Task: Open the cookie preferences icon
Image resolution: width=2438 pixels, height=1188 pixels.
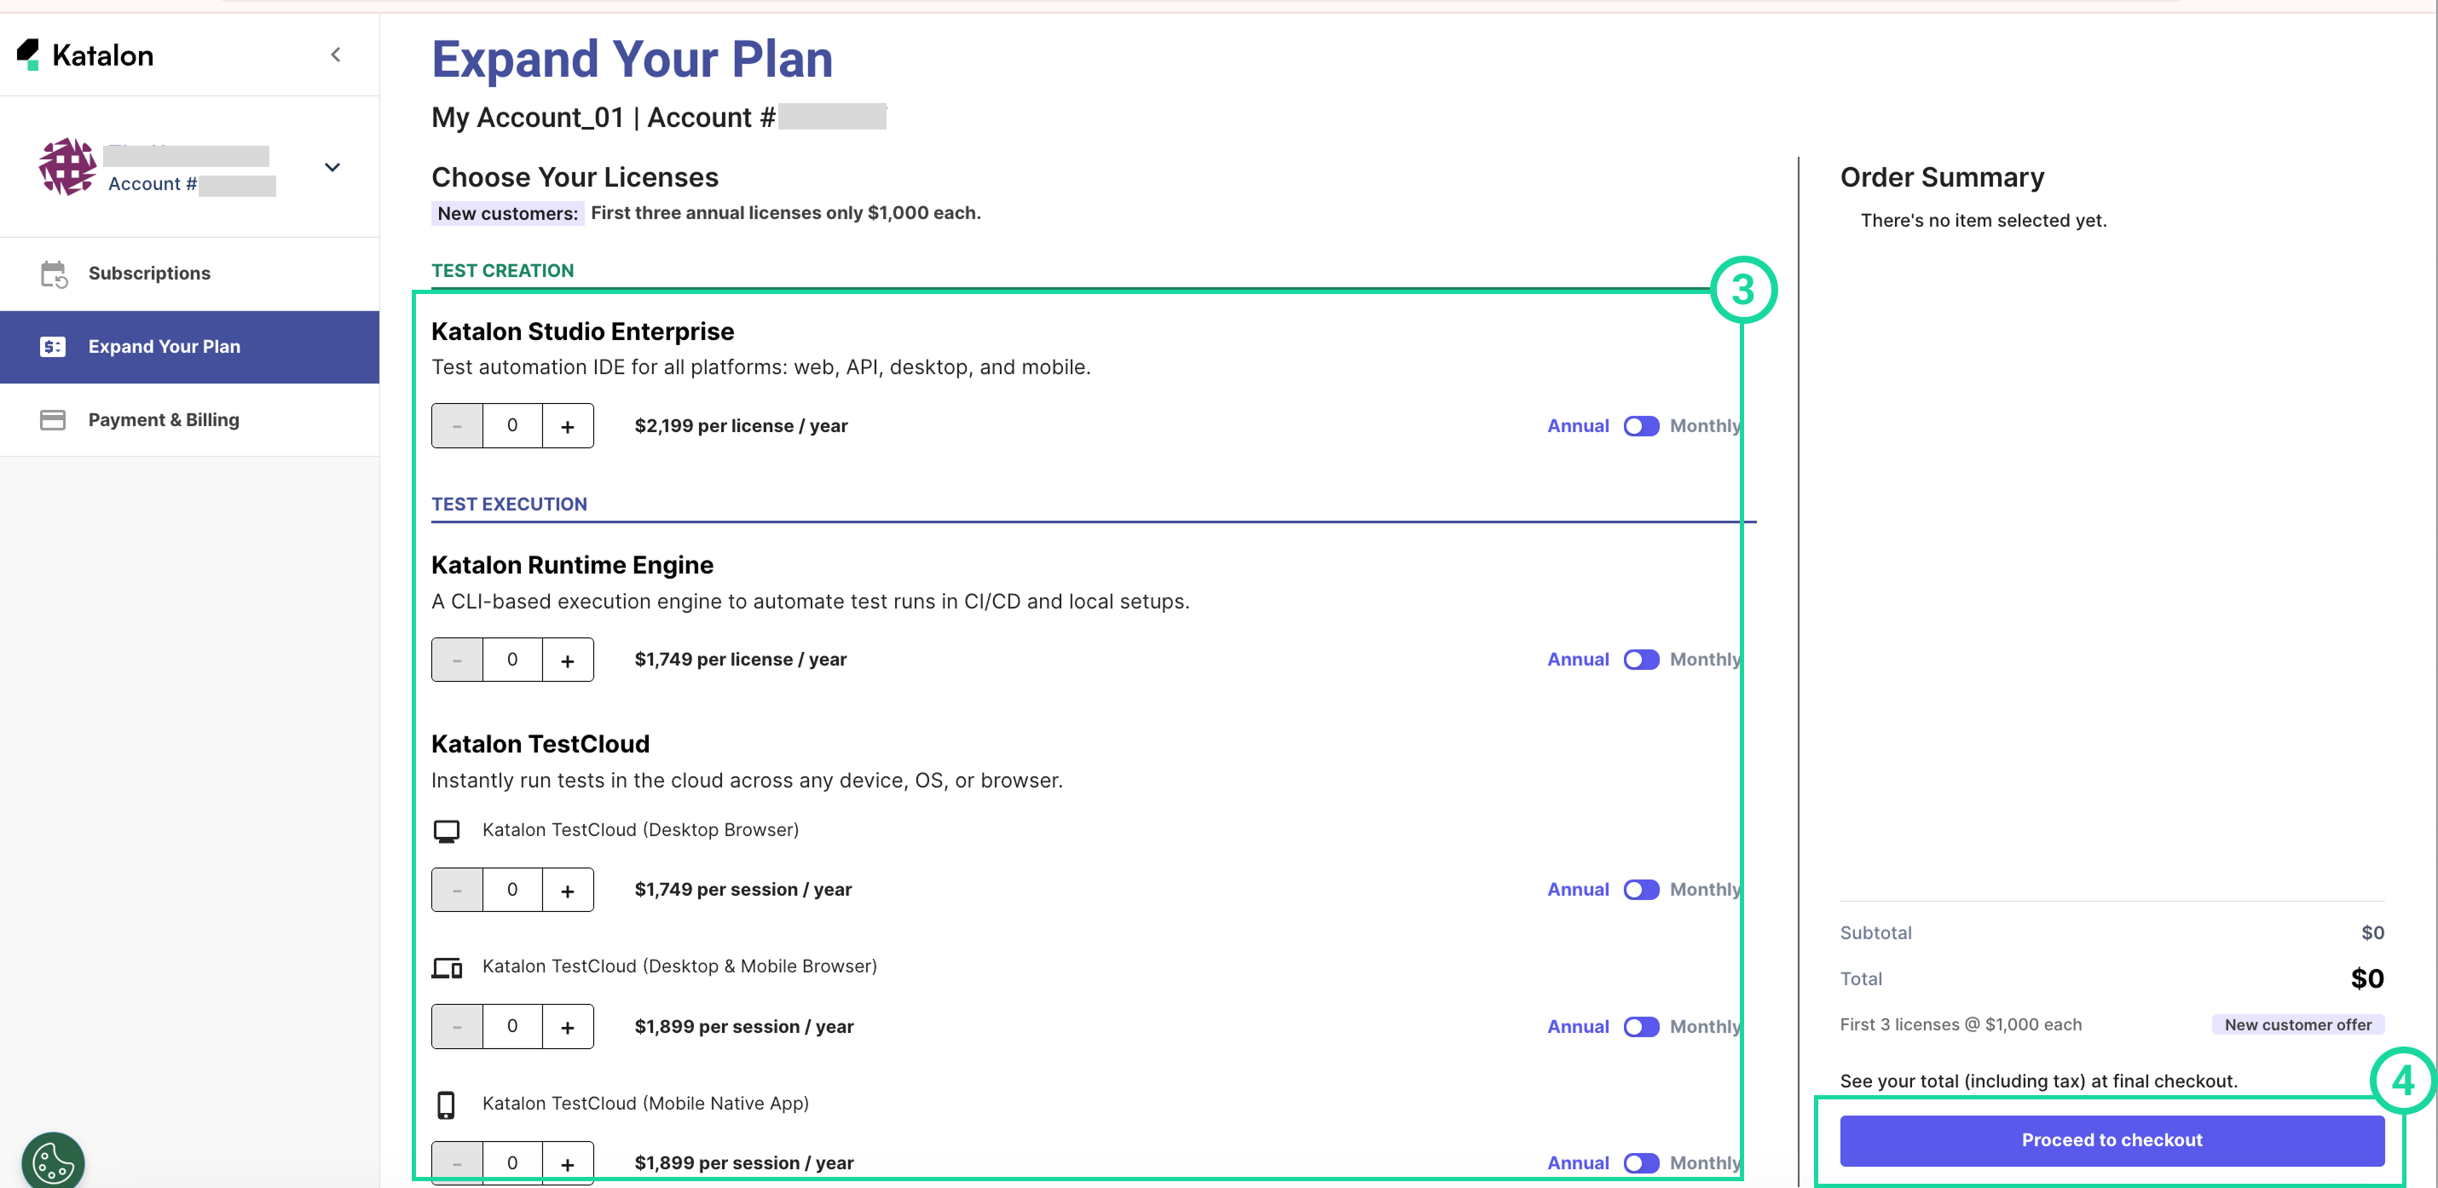Action: pyautogui.click(x=53, y=1162)
